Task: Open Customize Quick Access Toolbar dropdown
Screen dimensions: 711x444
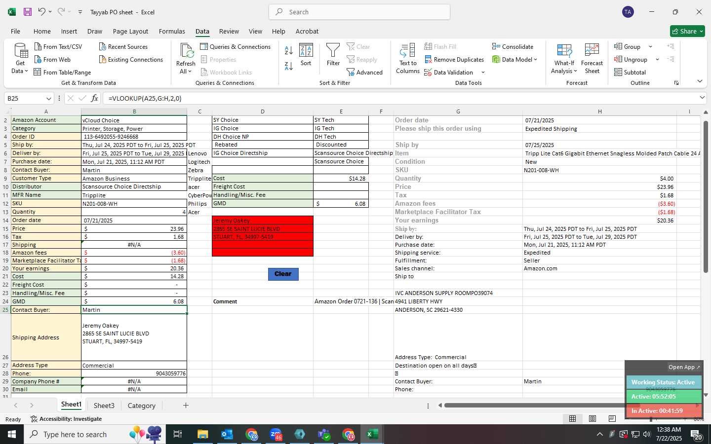Action: tap(80, 12)
